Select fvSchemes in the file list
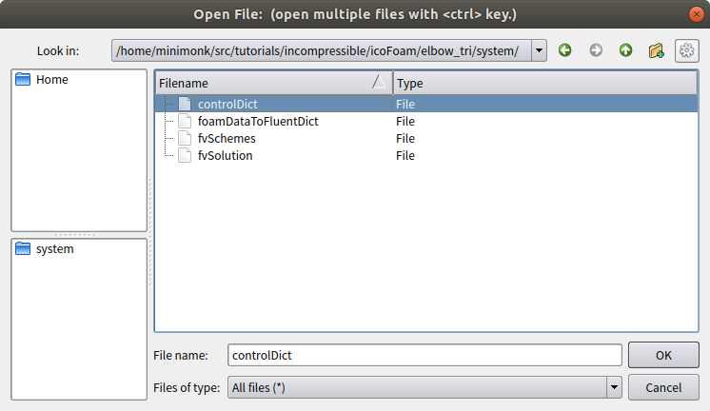This screenshot has height=411, width=710. pos(227,139)
